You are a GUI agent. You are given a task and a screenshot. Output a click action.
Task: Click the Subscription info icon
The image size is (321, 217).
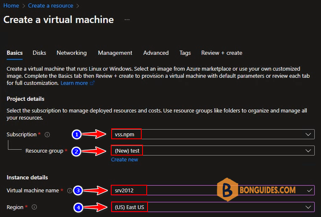coord(47,135)
